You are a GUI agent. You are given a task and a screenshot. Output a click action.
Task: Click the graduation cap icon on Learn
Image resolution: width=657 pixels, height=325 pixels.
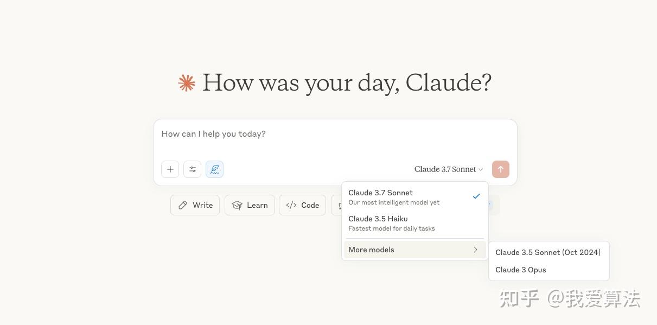(x=237, y=205)
